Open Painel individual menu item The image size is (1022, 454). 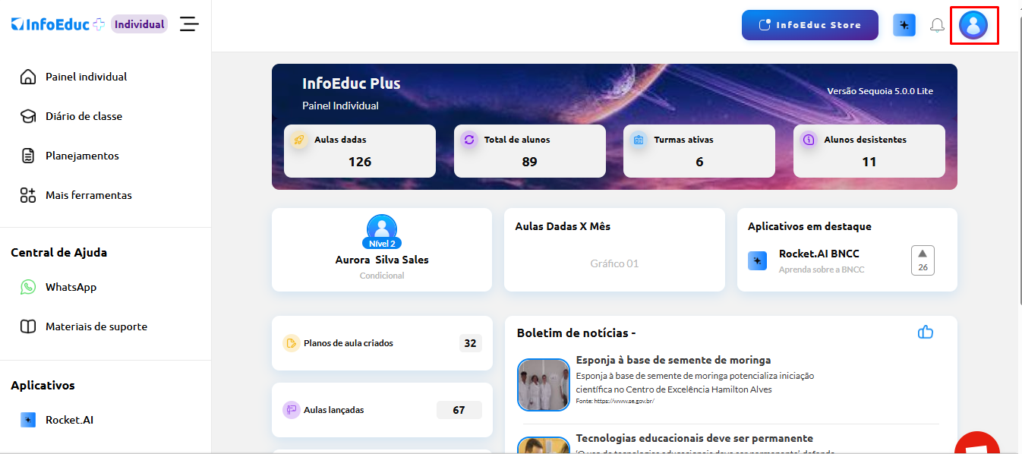(x=87, y=77)
